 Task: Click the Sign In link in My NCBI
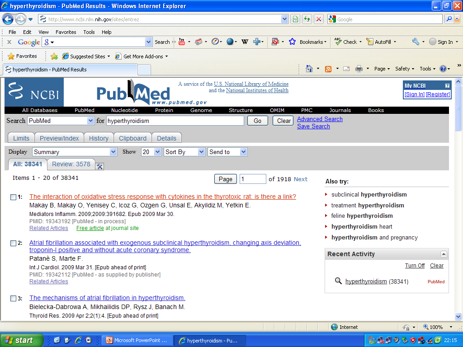[414, 94]
